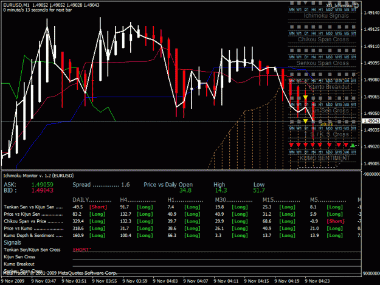380x285 pixels.
Task: Click the red H4 arrow in Kumo Sentiment
Action: click(313, 145)
